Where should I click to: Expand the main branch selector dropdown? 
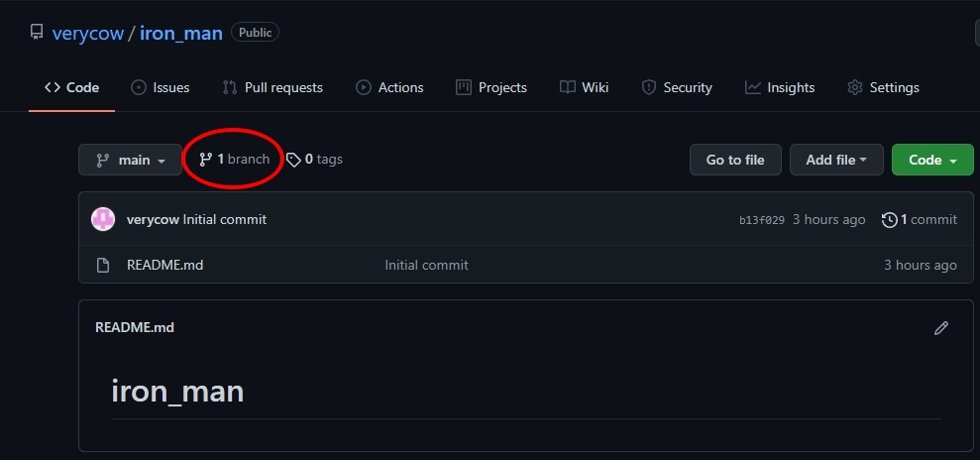(130, 160)
